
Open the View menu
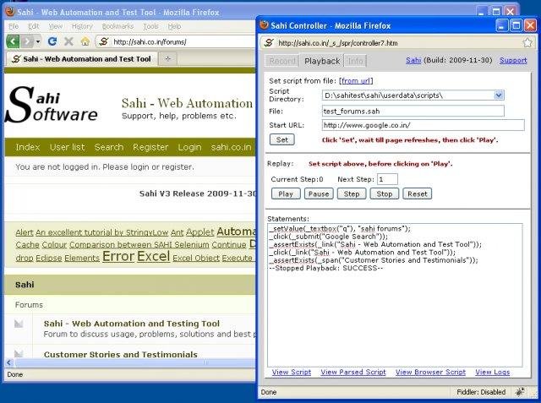[56, 26]
